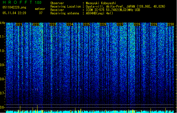Viewport: 177px width, 113px height.
Task: Click the 'Observer' field label
Action: click(x=57, y=3)
